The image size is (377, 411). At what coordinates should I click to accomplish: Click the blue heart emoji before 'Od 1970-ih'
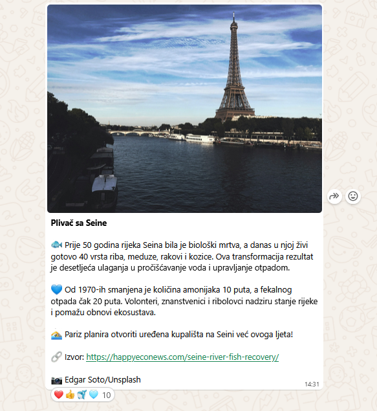[56, 289]
